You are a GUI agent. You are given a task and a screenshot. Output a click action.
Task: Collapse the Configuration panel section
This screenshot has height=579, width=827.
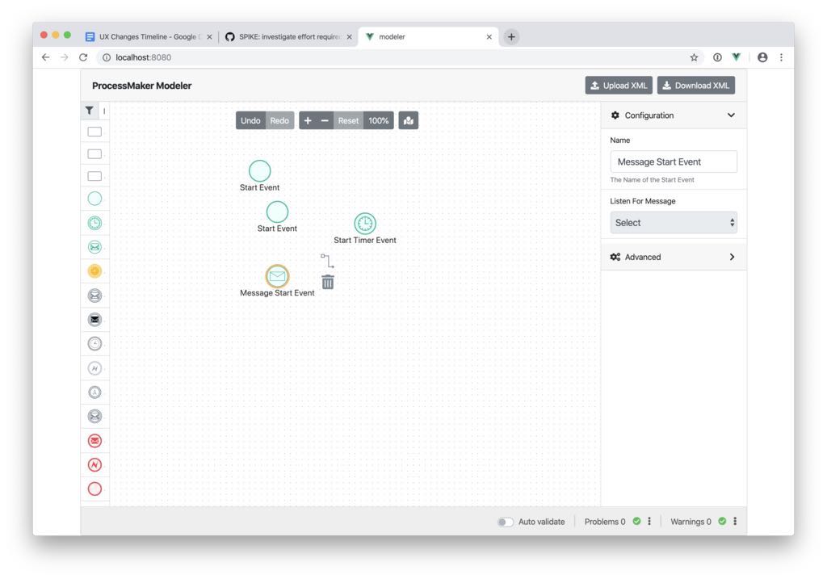pyautogui.click(x=731, y=115)
